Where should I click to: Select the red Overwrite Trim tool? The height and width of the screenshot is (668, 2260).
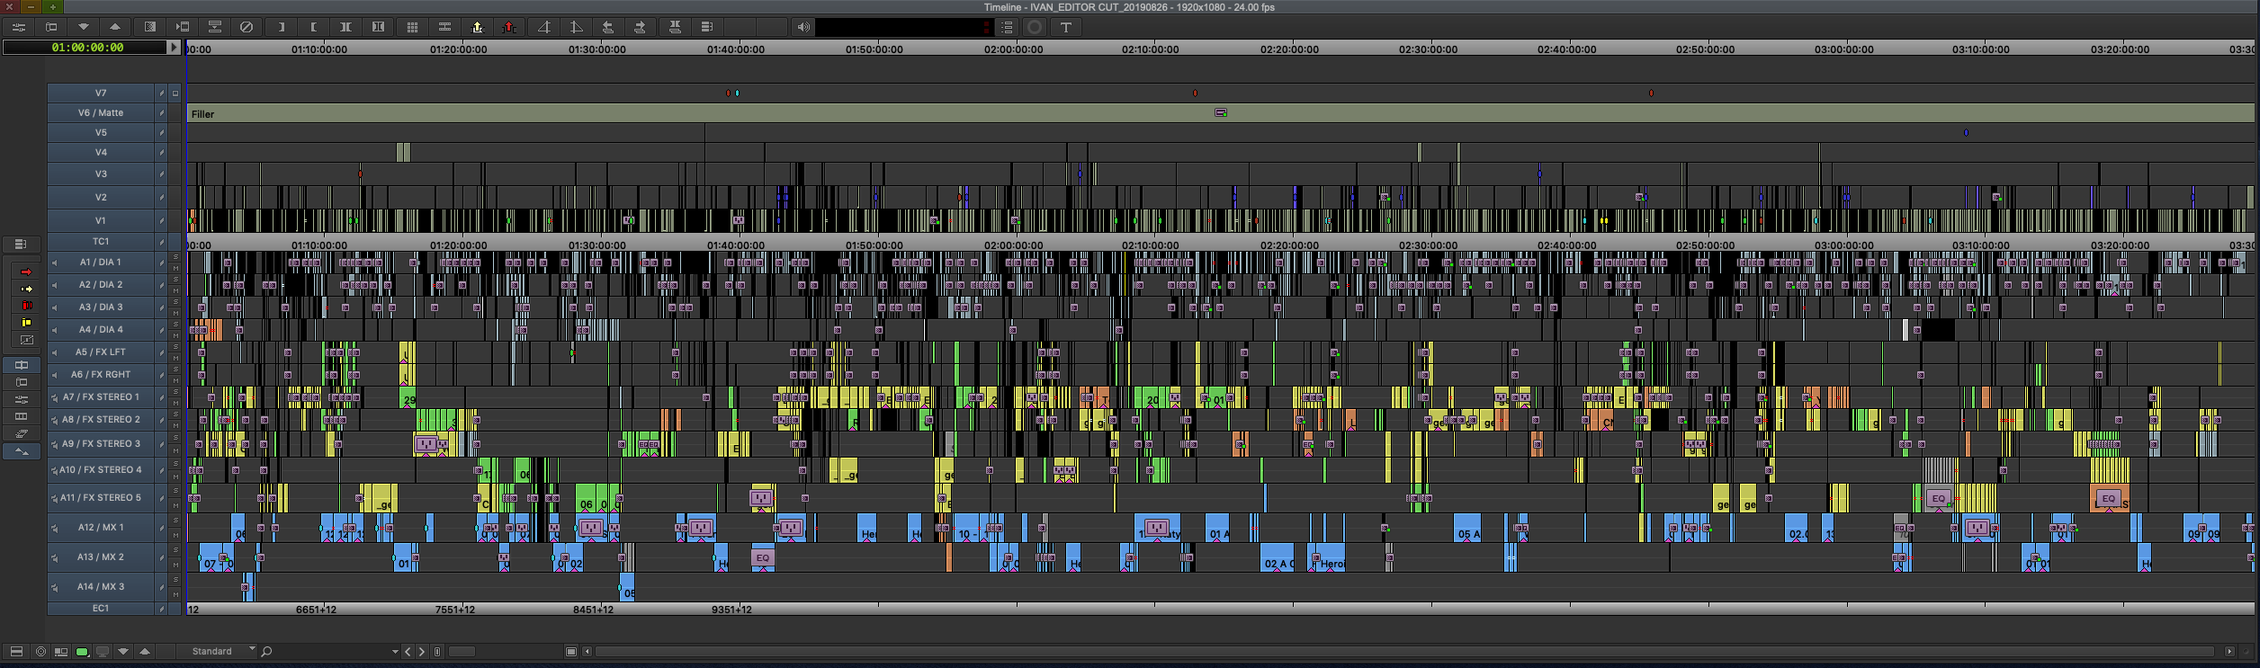(26, 306)
